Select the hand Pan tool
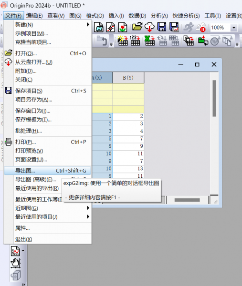Viewport: 242px width, 286px height. coord(16,263)
